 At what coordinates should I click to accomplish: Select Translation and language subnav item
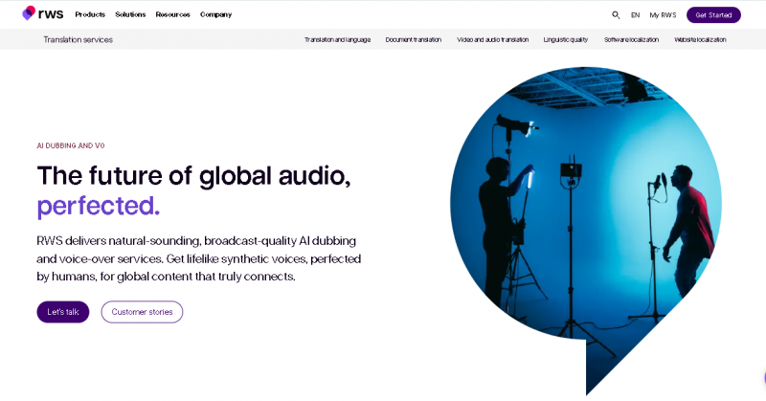click(338, 40)
